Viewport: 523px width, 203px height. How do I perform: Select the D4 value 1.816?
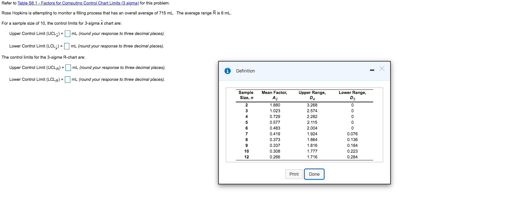[312, 146]
